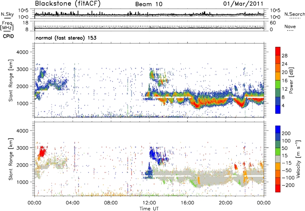
Task: Pick the bright blue top segment of the velocity color bar
Action: 278,129
